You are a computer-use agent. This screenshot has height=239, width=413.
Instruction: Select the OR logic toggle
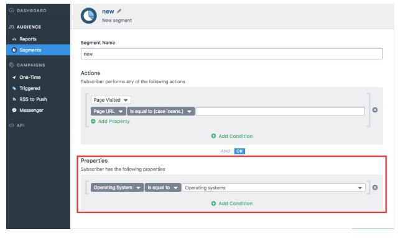(239, 151)
